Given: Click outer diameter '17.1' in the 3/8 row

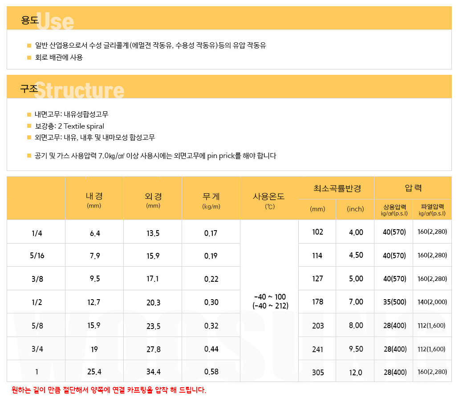Looking at the screenshot, I should coord(153,279).
